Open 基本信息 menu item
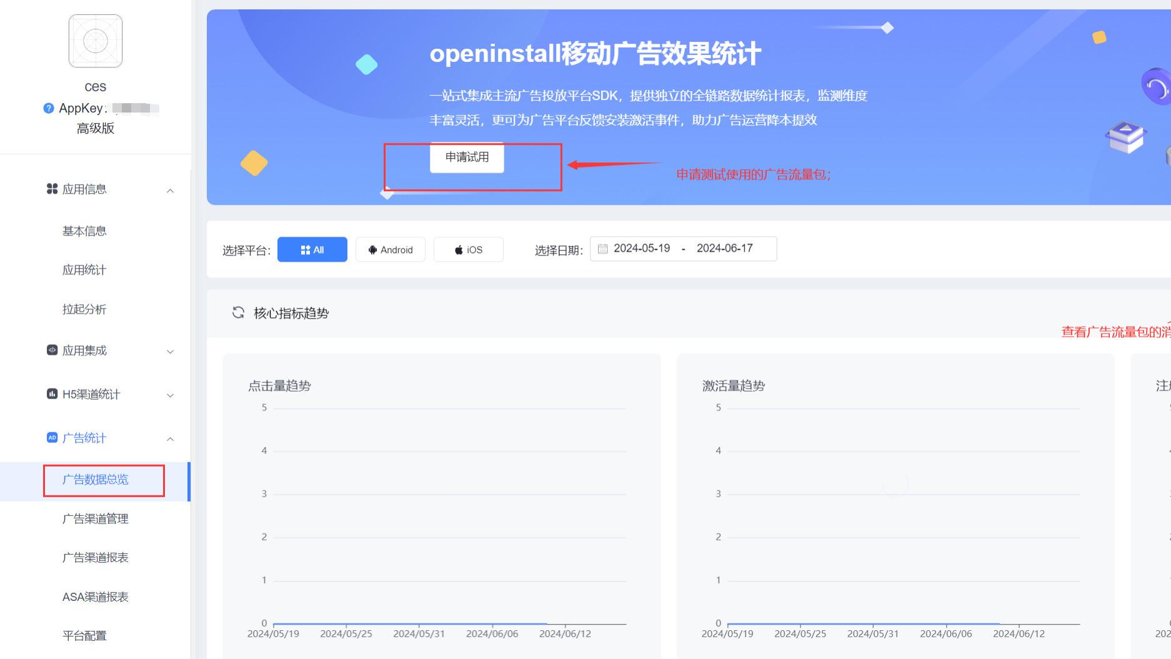 (84, 231)
